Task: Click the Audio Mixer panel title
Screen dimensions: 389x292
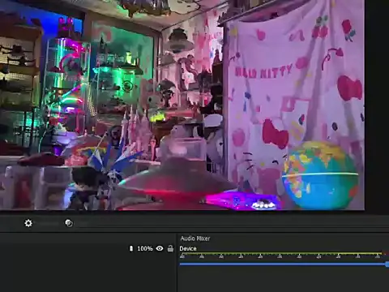Action: click(195, 238)
